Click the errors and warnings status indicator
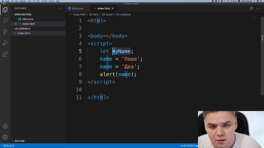The height and width of the screenshot is (148, 264). pos(9,146)
